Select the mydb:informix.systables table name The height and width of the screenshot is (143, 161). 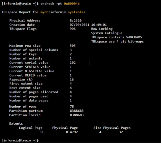[63, 12]
